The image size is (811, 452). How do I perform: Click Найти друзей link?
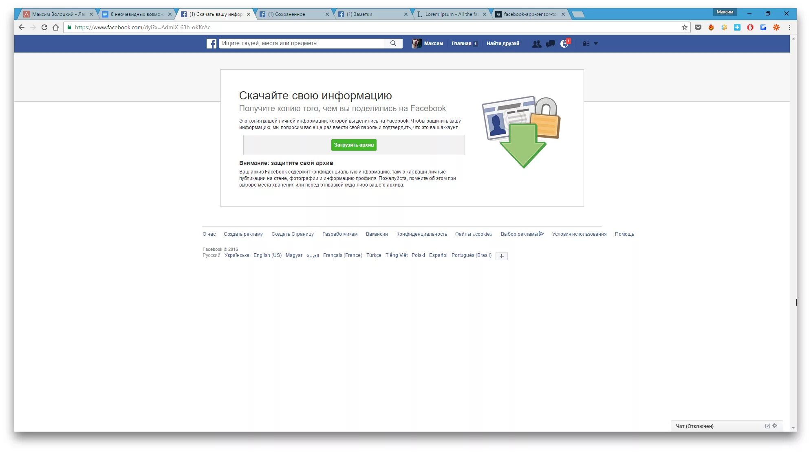pyautogui.click(x=503, y=44)
